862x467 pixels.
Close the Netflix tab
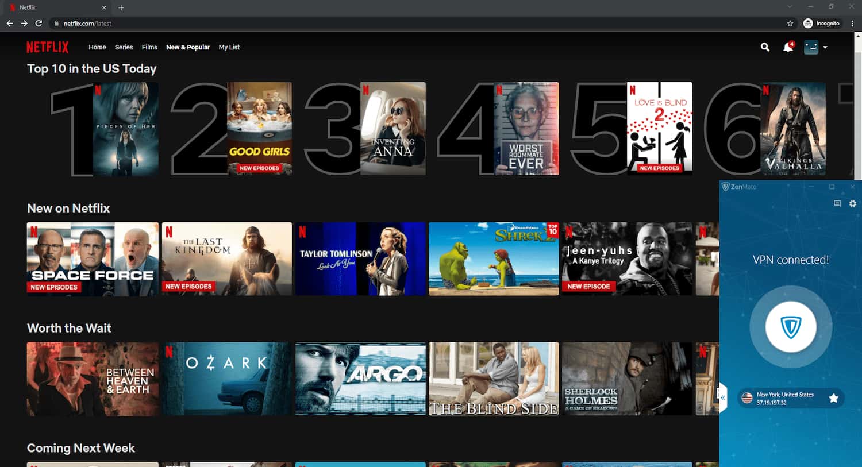coord(104,7)
